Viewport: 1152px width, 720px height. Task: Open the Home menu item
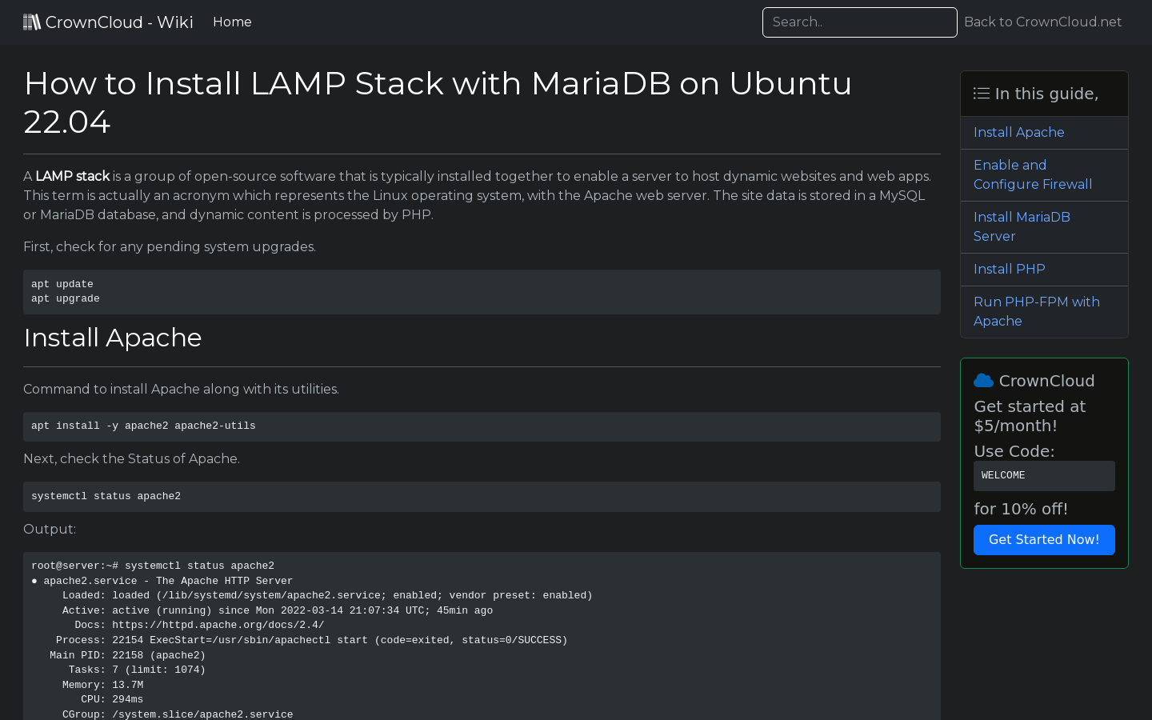[x=232, y=22]
